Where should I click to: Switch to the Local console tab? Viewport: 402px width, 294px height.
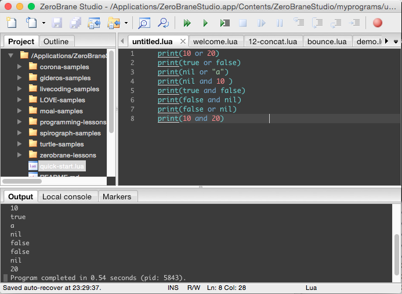point(67,197)
